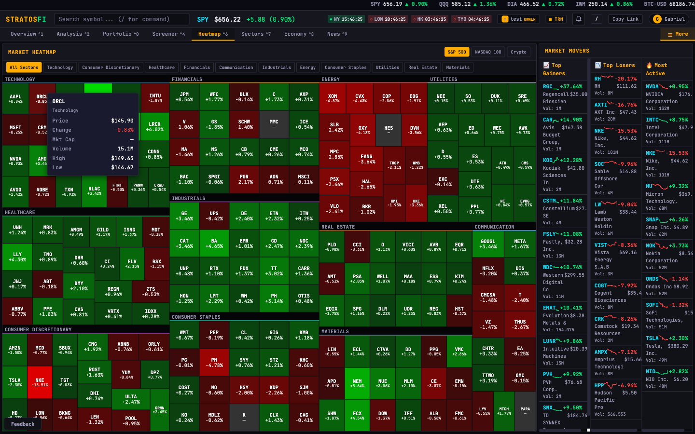Viewport: 695px width, 434px height.
Task: Click the Copy Link button
Action: click(625, 19)
